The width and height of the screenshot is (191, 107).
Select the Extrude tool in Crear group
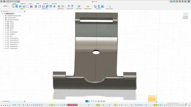(17, 6)
